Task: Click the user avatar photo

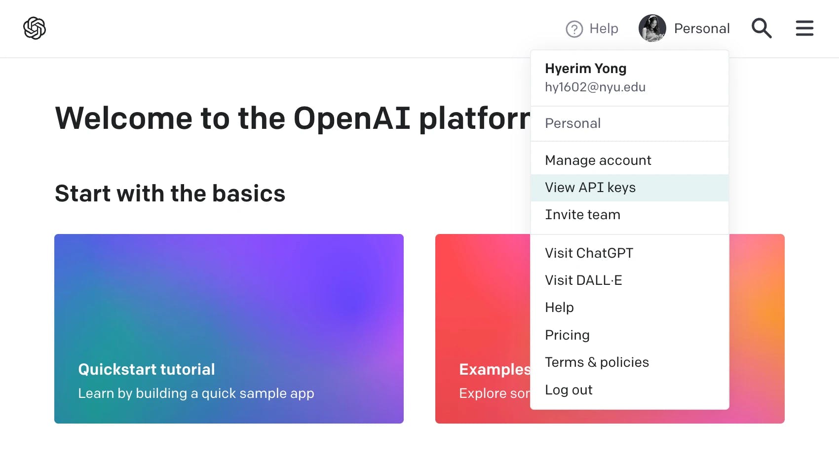Action: pyautogui.click(x=652, y=28)
